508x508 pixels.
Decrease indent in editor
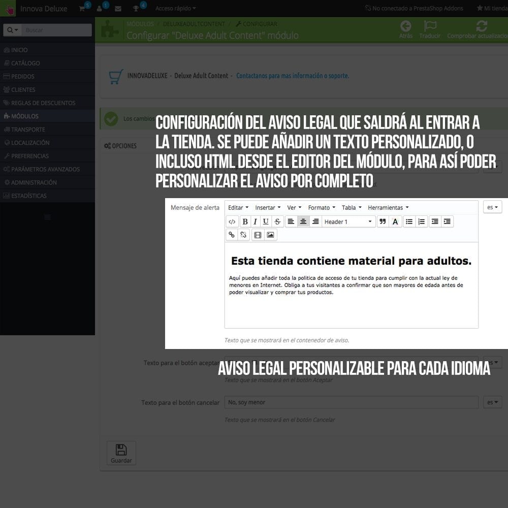(x=435, y=221)
